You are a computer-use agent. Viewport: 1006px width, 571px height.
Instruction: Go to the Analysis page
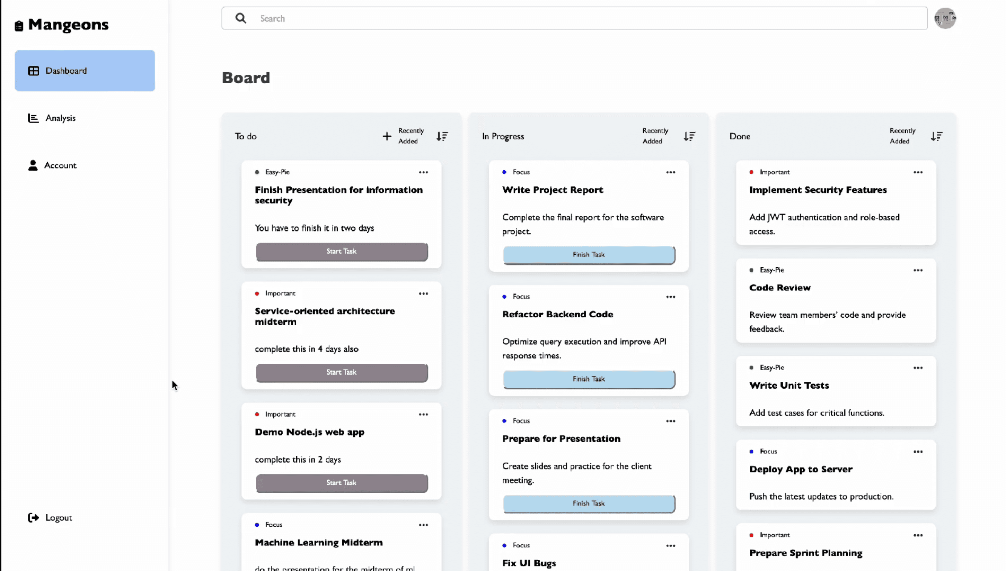click(x=52, y=118)
